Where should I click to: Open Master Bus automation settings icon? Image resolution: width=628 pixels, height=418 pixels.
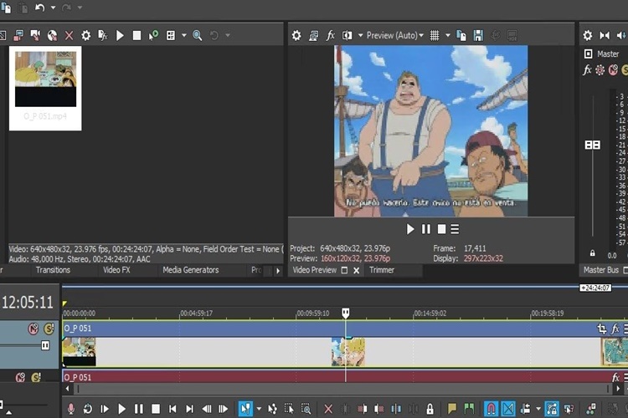(600, 70)
